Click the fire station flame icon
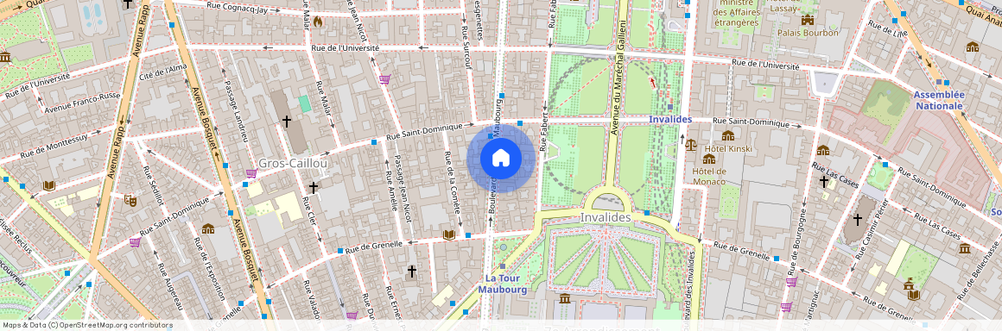The width and height of the screenshot is (1002, 331). 318,21
